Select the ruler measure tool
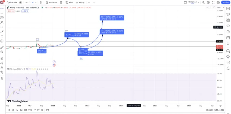The width and height of the screenshot is (231, 114). (2, 47)
